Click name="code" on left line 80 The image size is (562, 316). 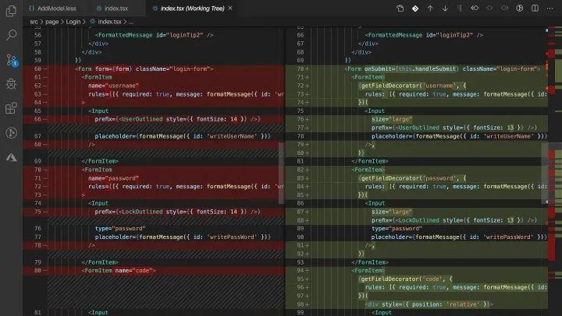click(x=133, y=271)
